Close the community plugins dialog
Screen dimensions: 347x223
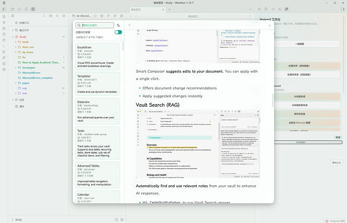pos(270,26)
